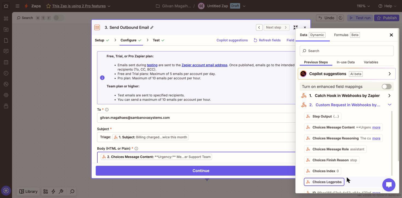Collapse Custom Request in Webhooks step
This screenshot has width=402, height=198.
tap(346, 105)
